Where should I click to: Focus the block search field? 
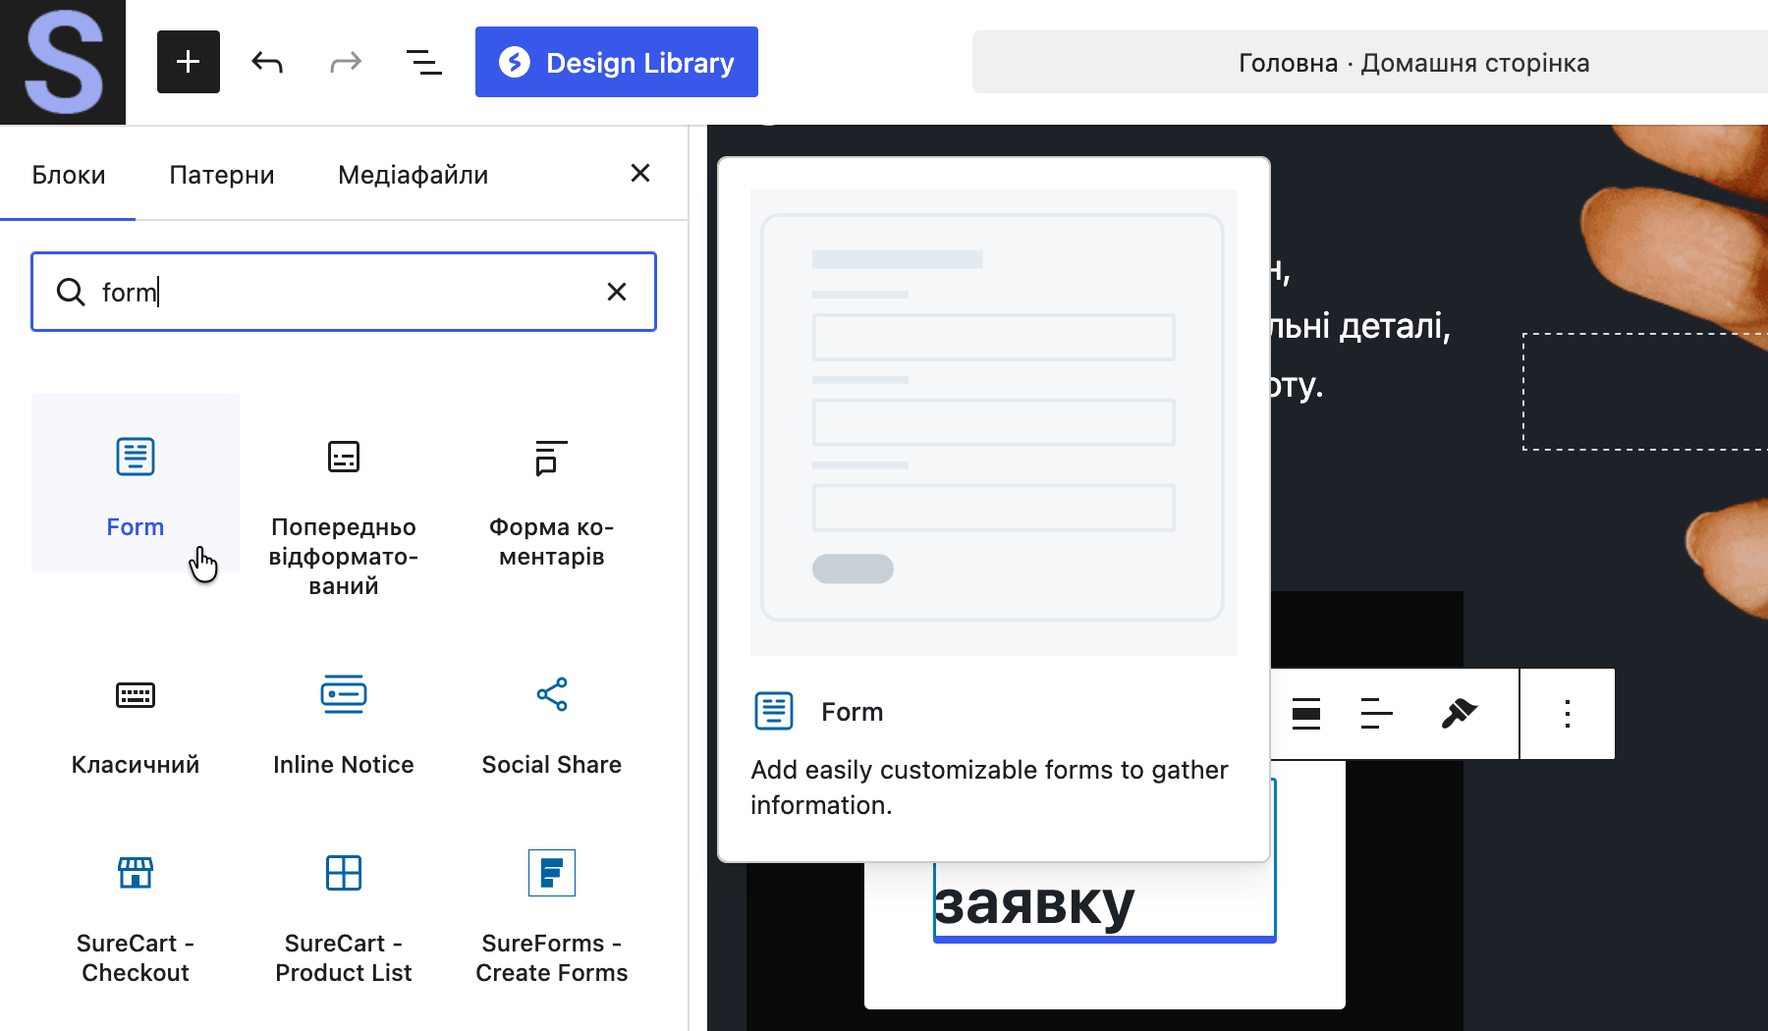click(x=344, y=292)
